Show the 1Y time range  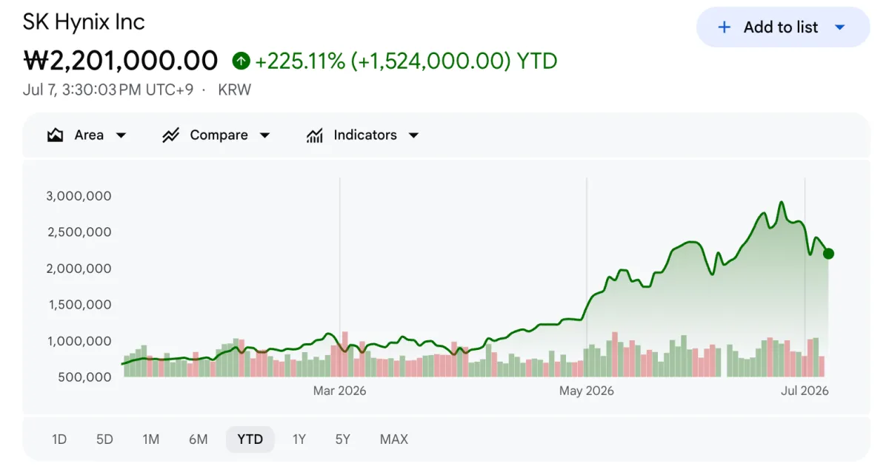click(x=299, y=439)
